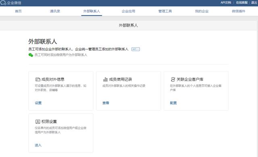Screen dimensions: 258x157
Task: Open the API文档 link
Action: click(226, 3)
